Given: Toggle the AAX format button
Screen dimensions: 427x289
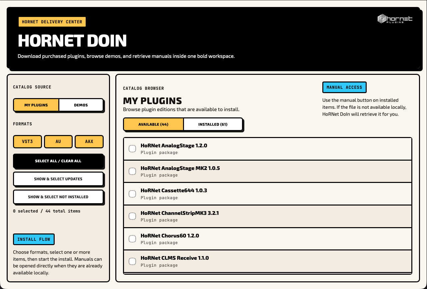Looking at the screenshot, I should (89, 141).
